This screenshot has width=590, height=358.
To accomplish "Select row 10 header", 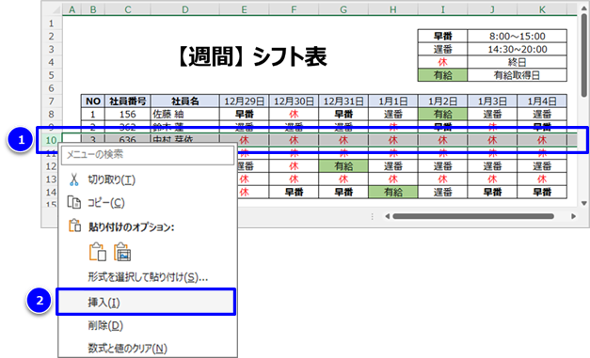I will (x=51, y=140).
